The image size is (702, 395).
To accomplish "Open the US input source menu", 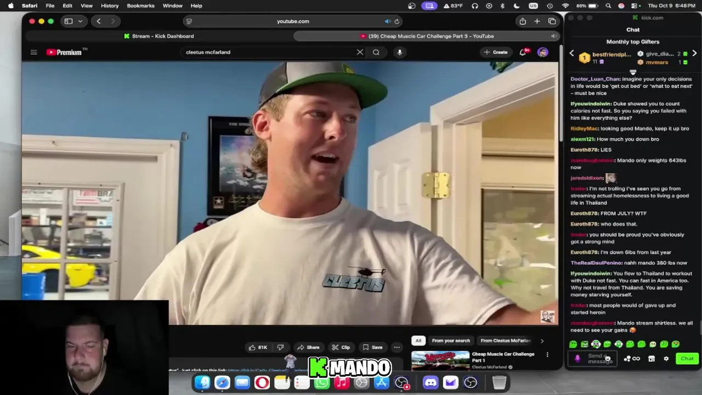I will 533,5.
